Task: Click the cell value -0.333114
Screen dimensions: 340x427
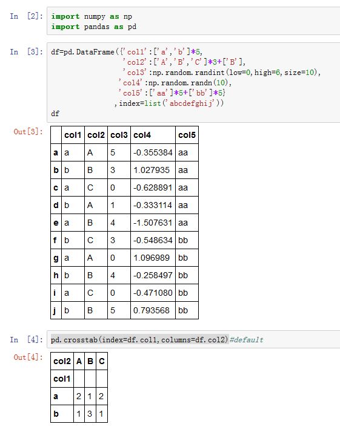Action: 153,205
